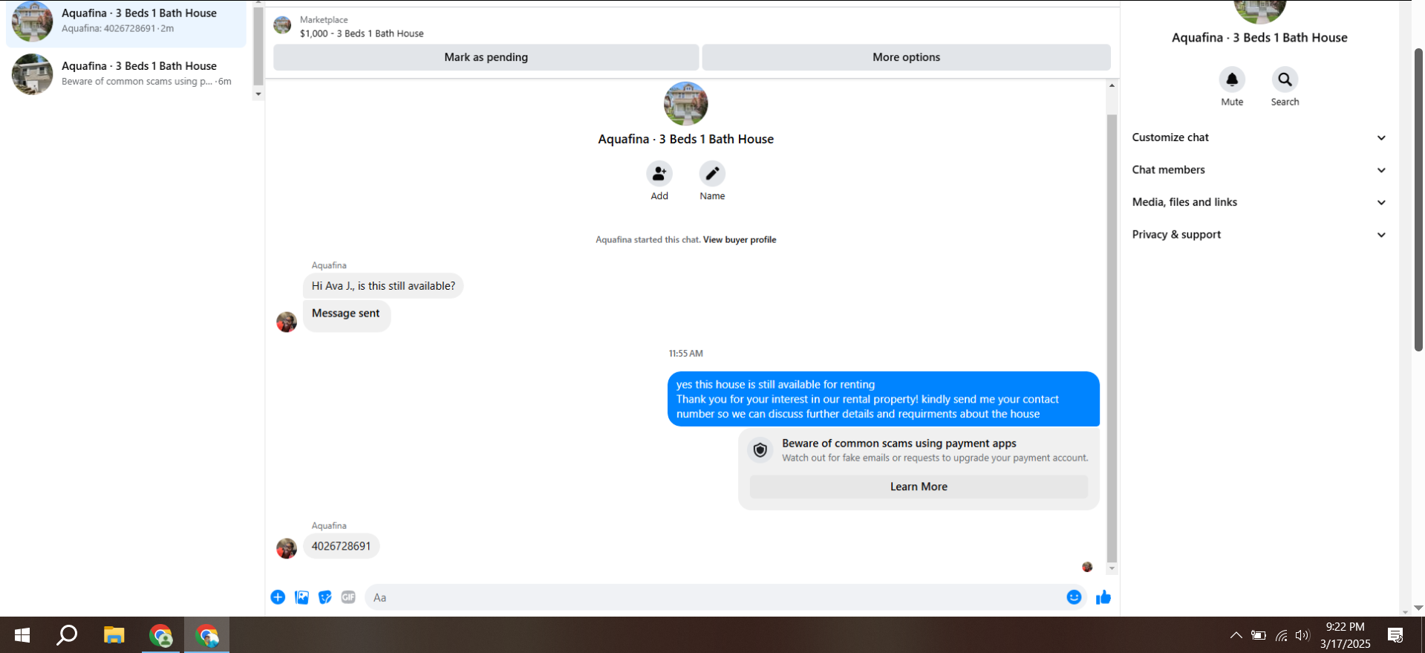Screen dimensions: 1425x653
Task: Open Windows taskbar search
Action: click(68, 635)
